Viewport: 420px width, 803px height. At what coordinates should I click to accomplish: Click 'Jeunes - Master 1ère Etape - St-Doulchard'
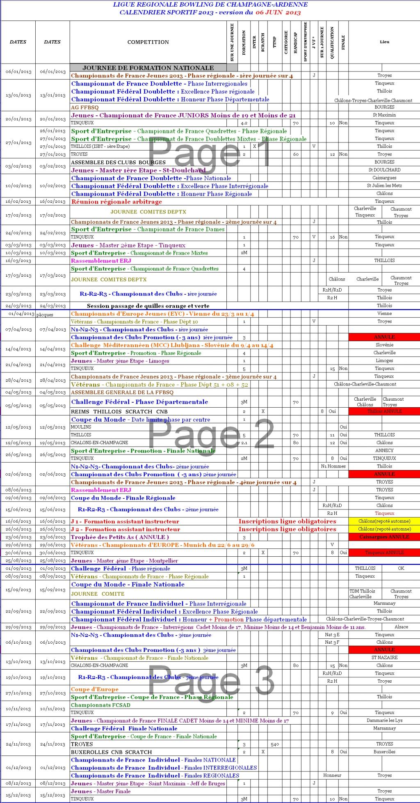point(138,170)
